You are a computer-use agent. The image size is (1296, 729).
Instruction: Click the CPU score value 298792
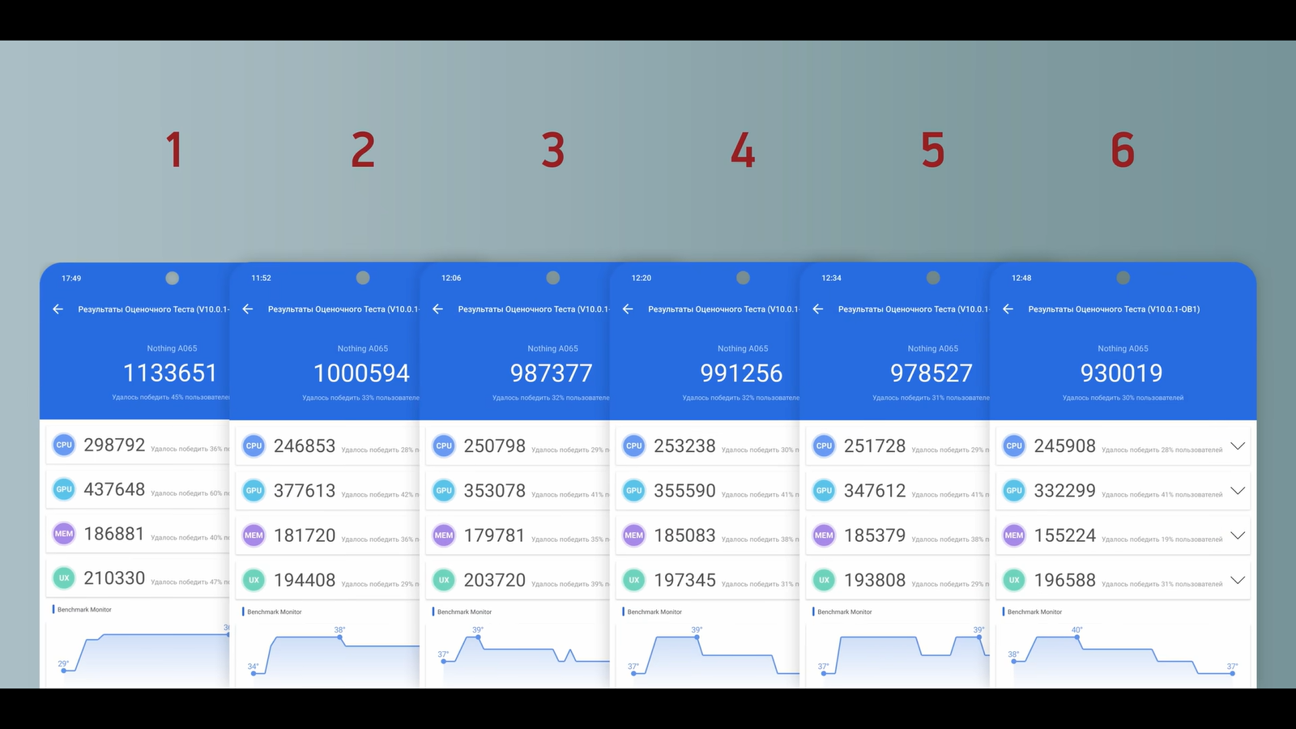coord(114,445)
